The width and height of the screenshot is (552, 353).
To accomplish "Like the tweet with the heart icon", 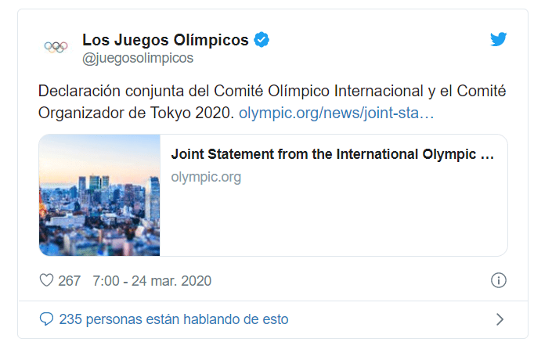I will (46, 280).
